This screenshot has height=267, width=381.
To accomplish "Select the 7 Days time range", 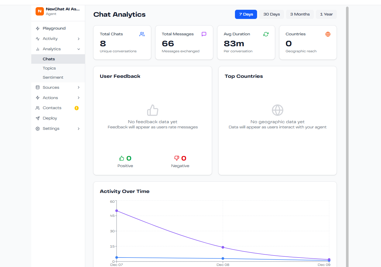I will (x=246, y=14).
